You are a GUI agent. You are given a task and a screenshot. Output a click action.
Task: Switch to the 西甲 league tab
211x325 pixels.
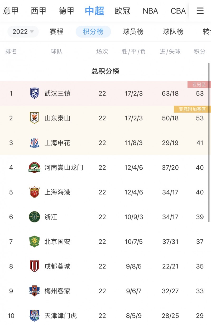pyautogui.click(x=39, y=11)
